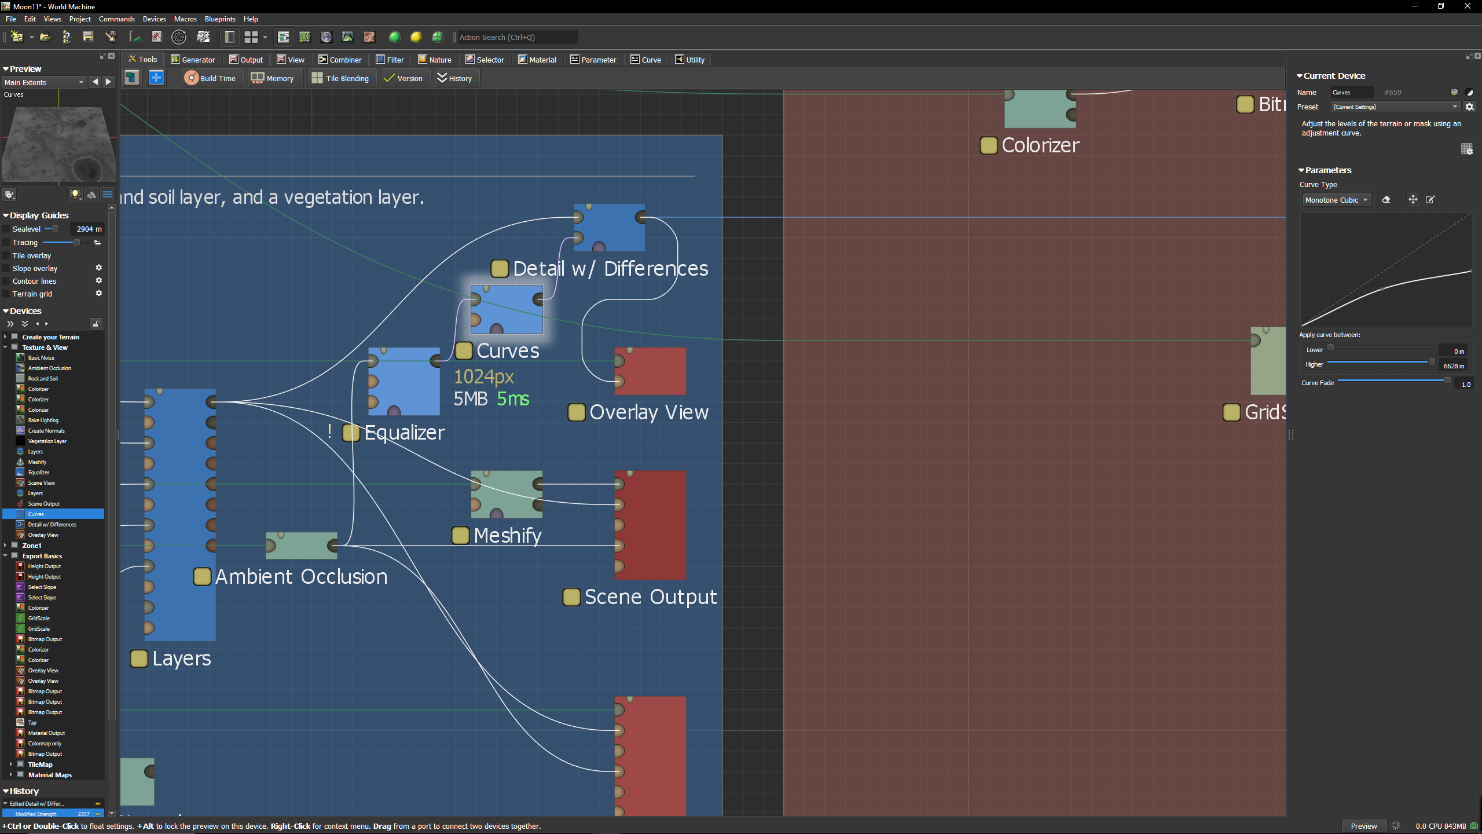
Task: Click the Open file folder icon
Action: 45,37
